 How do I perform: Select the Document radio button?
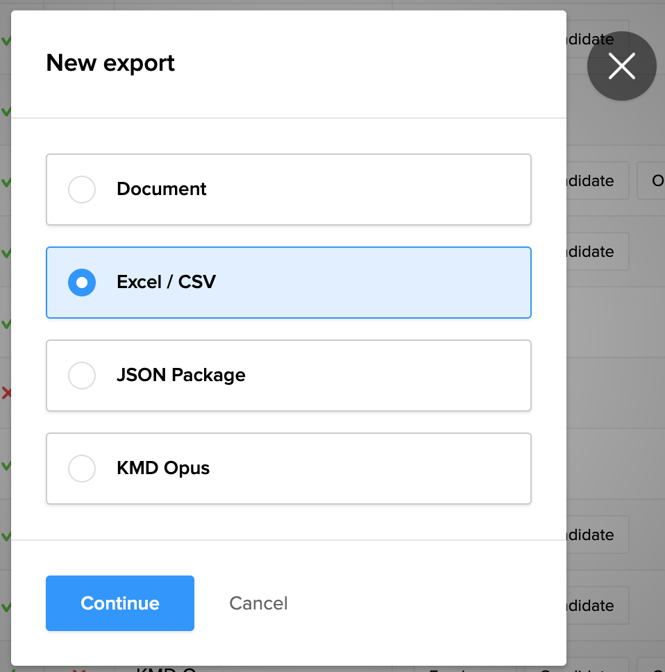pos(82,190)
